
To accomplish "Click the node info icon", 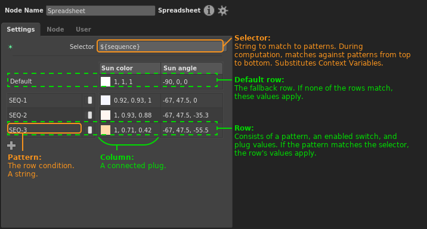I will pos(209,11).
